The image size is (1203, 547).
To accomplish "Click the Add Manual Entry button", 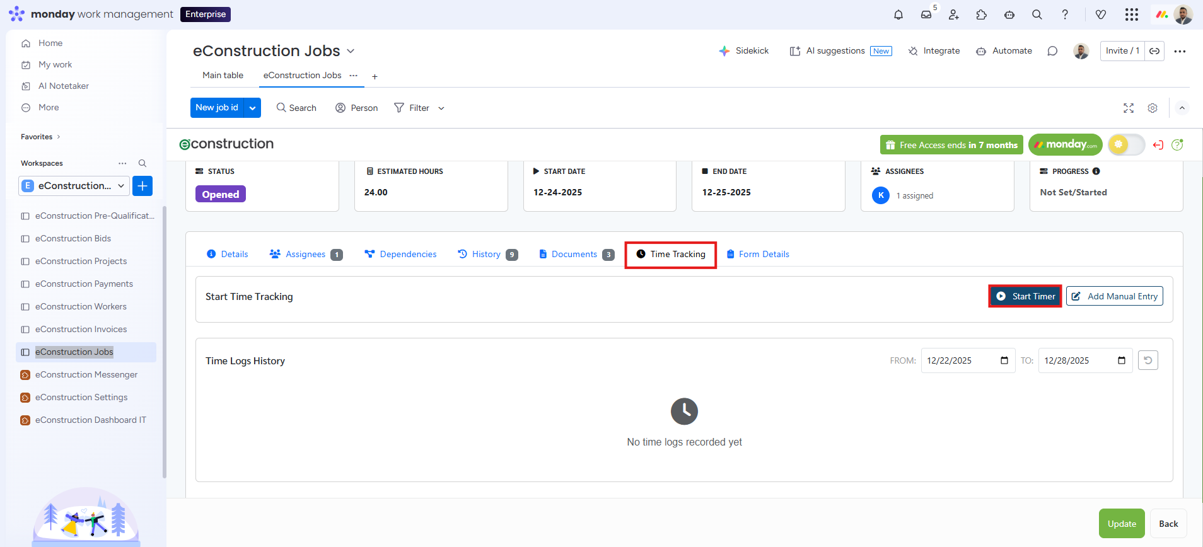I will (x=1114, y=296).
